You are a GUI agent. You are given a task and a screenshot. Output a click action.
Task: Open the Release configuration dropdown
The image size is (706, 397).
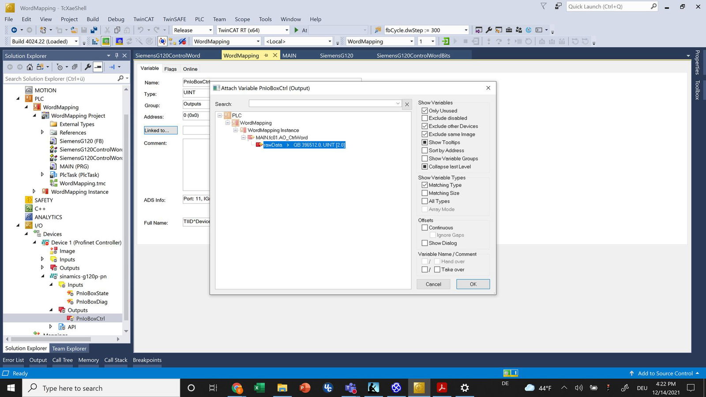(210, 30)
